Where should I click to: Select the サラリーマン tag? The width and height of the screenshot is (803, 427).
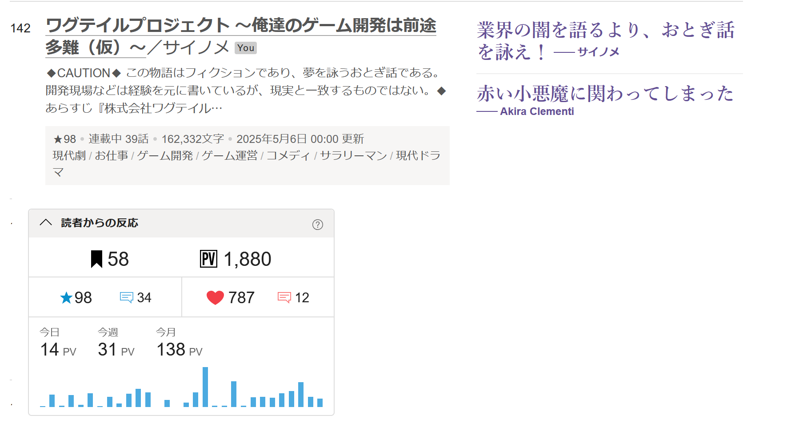click(x=353, y=156)
